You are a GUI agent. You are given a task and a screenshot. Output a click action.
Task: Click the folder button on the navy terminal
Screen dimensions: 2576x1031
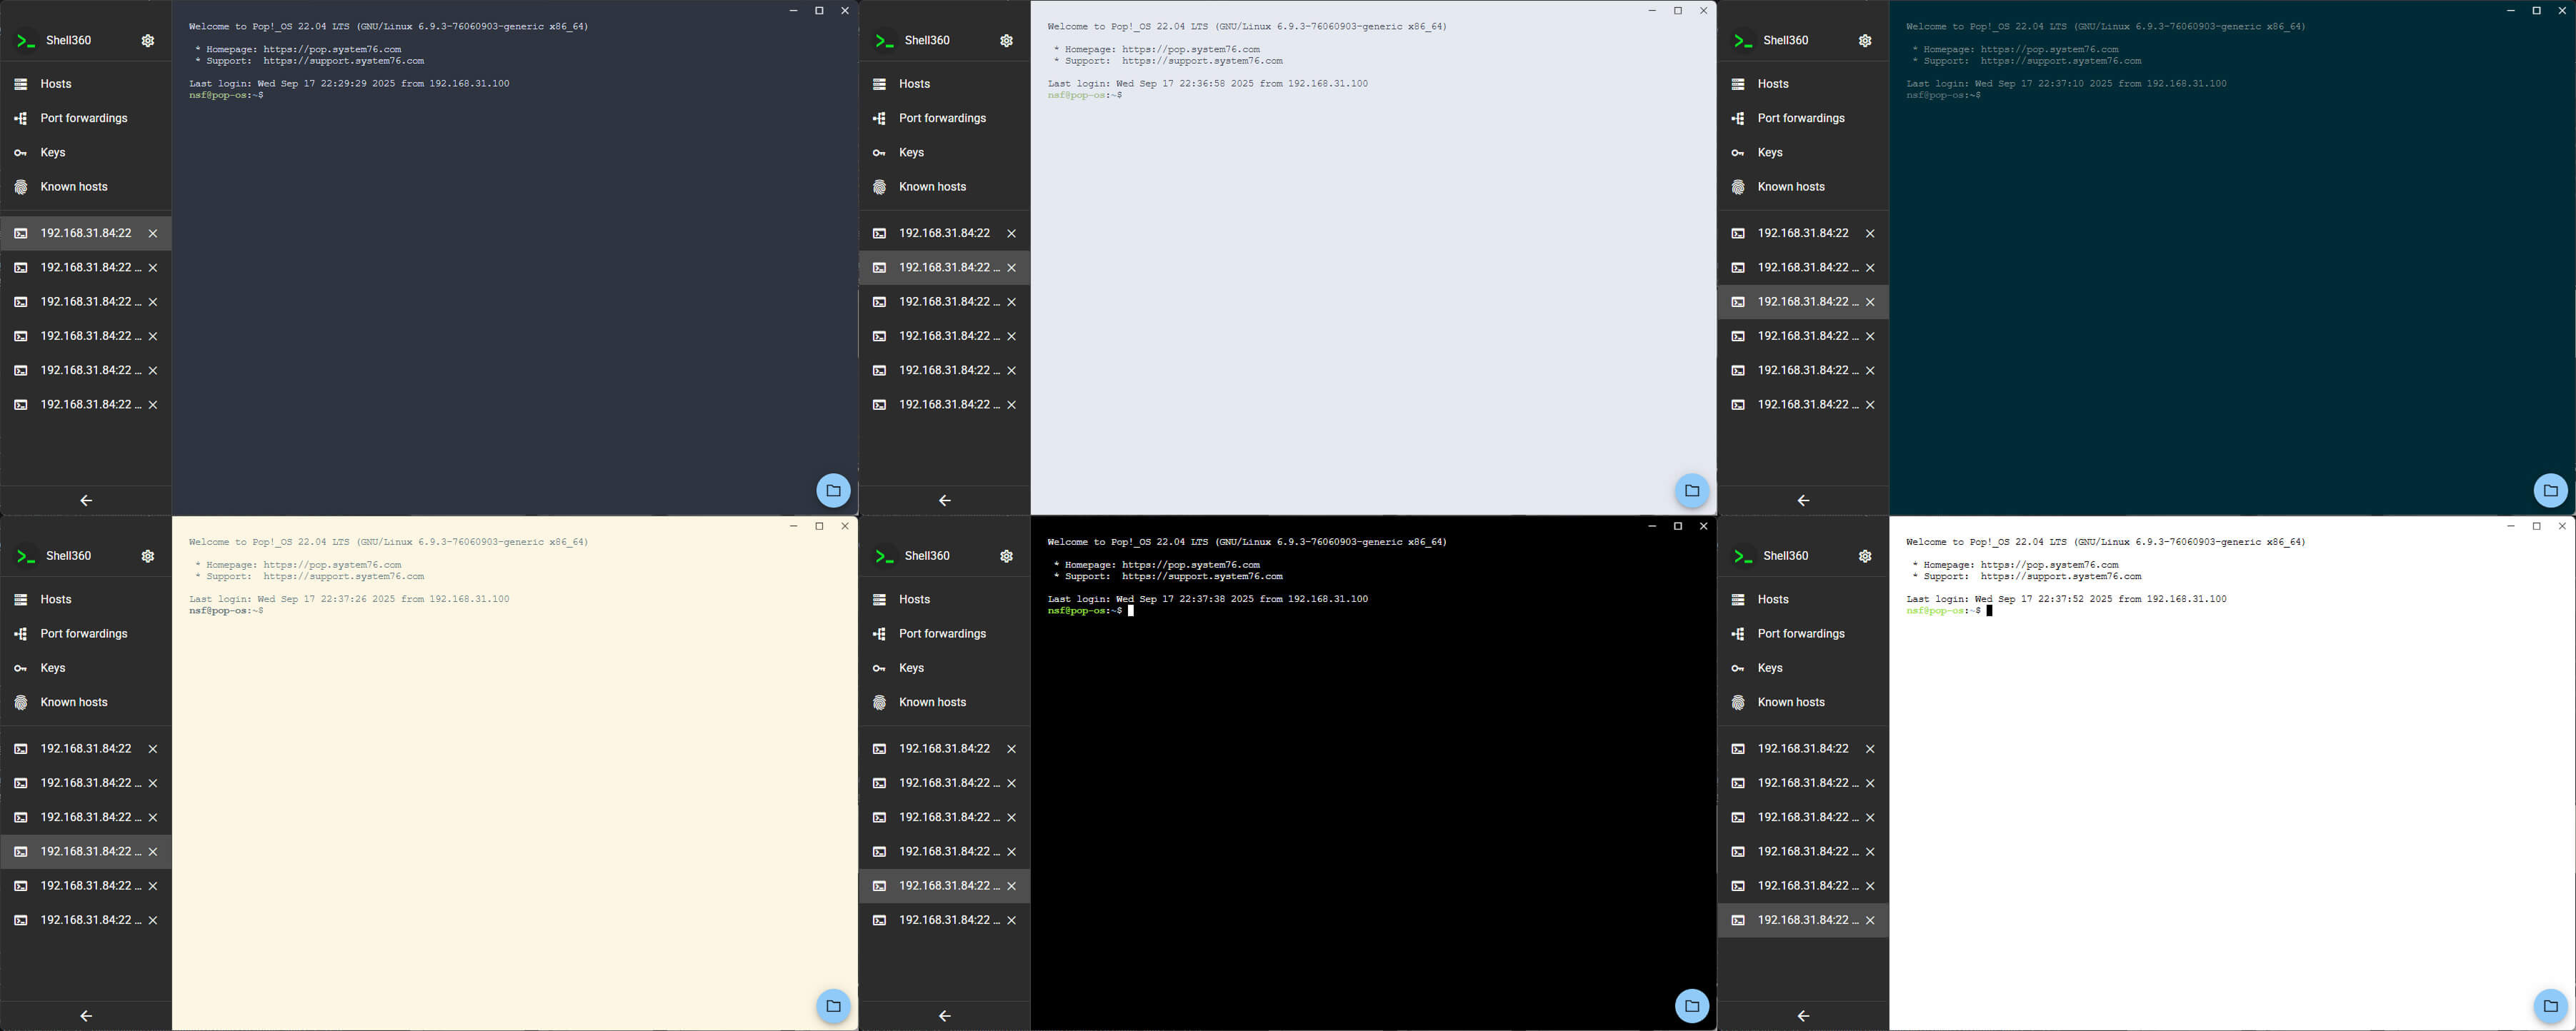pyautogui.click(x=833, y=491)
